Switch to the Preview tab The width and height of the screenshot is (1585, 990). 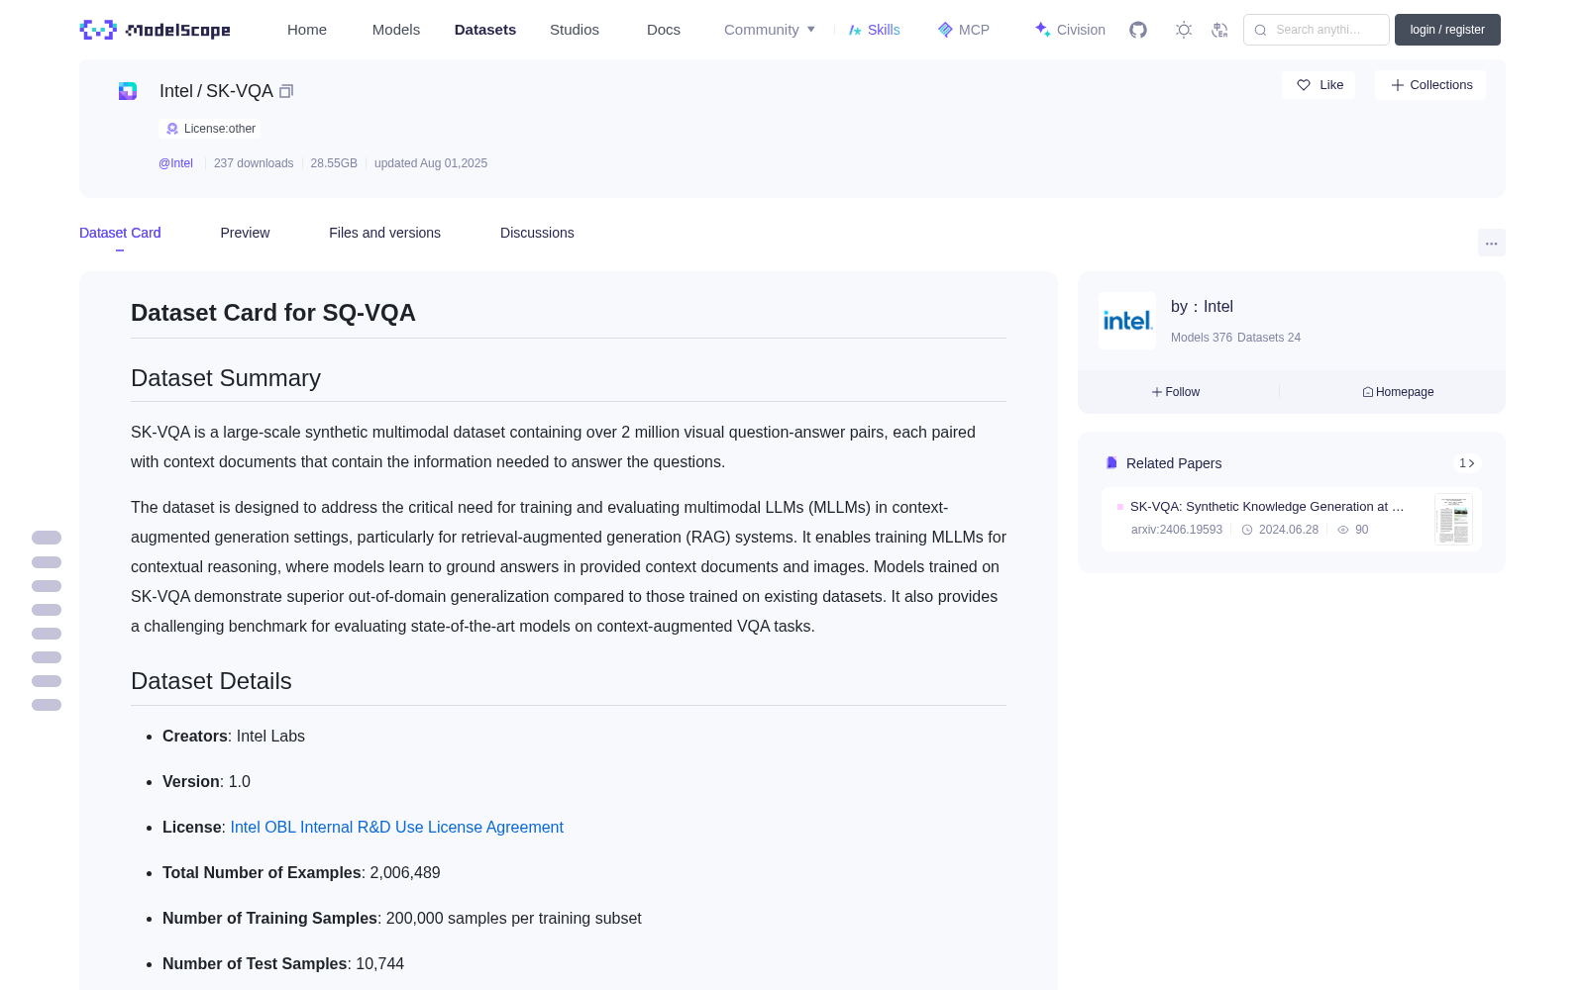click(x=245, y=233)
